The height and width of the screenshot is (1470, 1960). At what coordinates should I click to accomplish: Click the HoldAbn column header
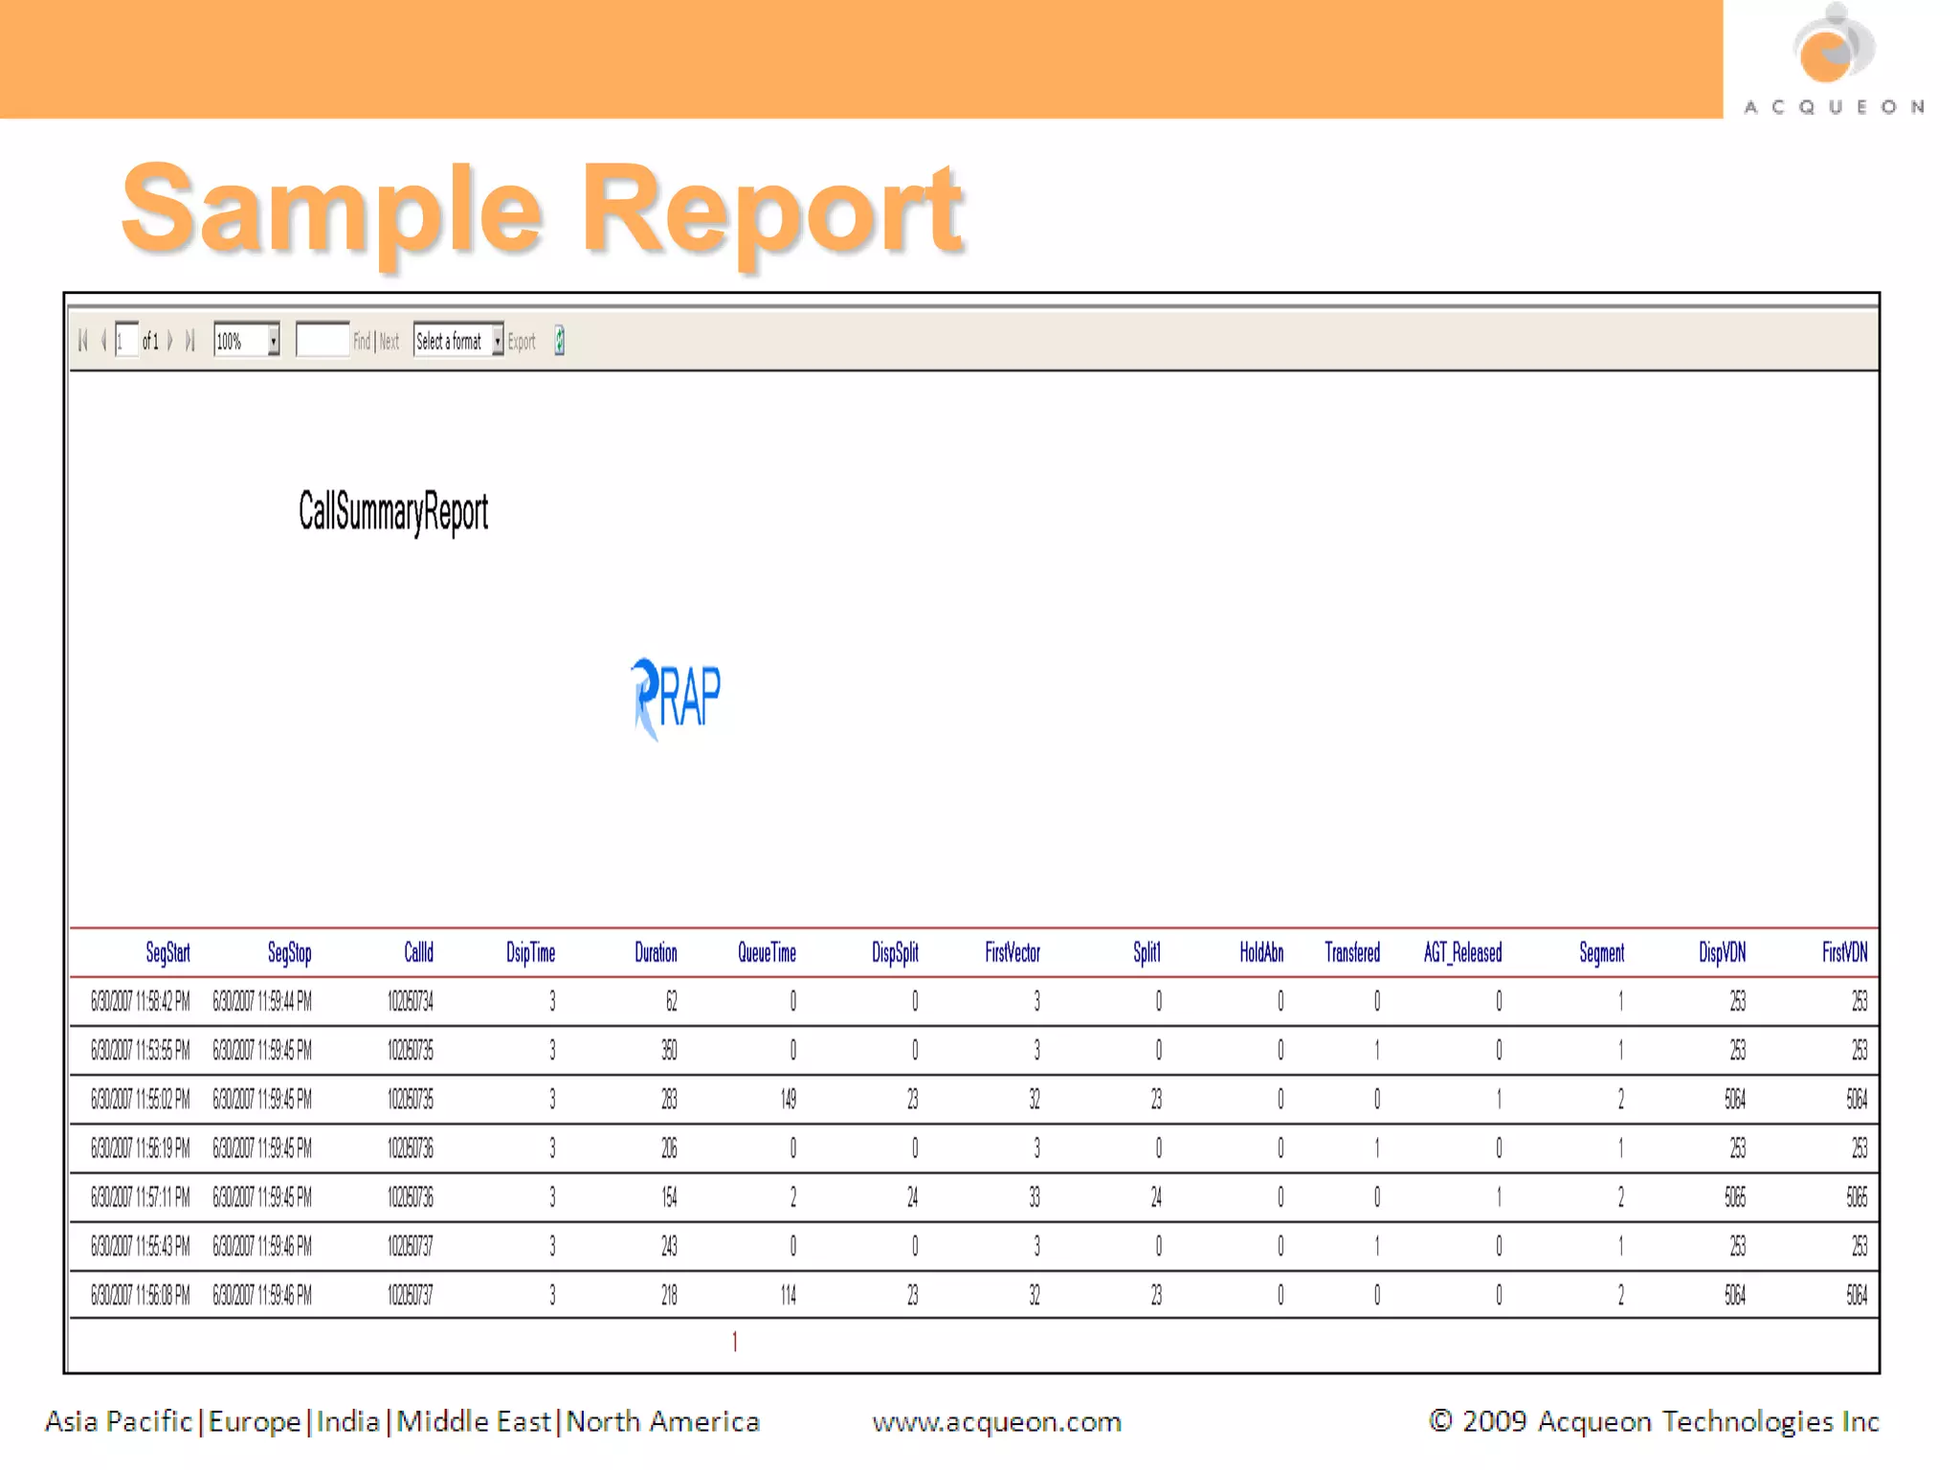[1261, 952]
